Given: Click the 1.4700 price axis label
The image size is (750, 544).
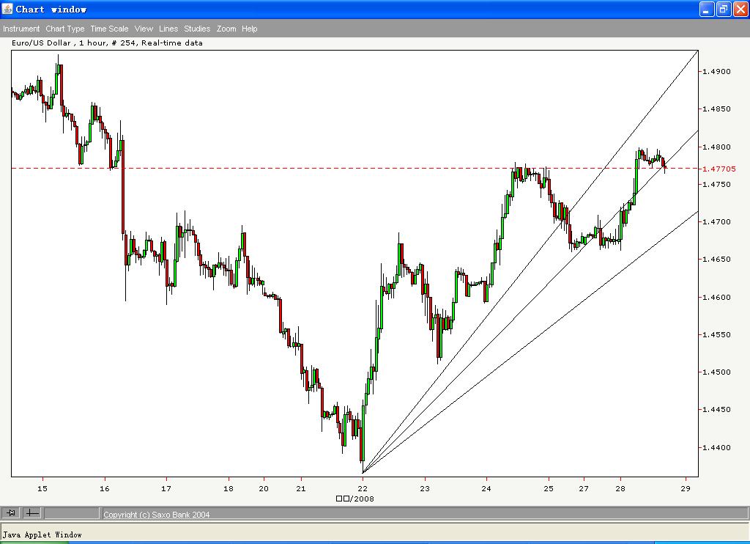Looking at the screenshot, I should 716,221.
